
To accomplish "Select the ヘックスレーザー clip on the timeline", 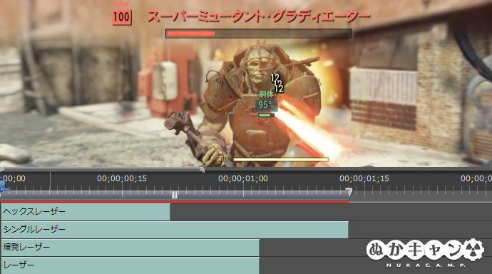I will point(86,212).
